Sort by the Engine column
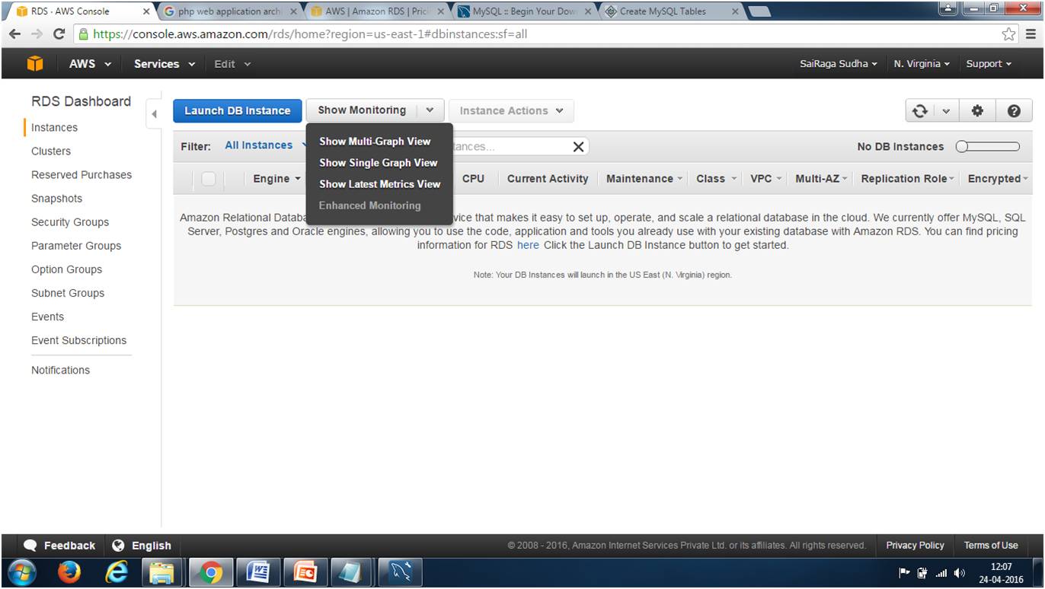Screen dimensions: 1045x589 point(276,179)
